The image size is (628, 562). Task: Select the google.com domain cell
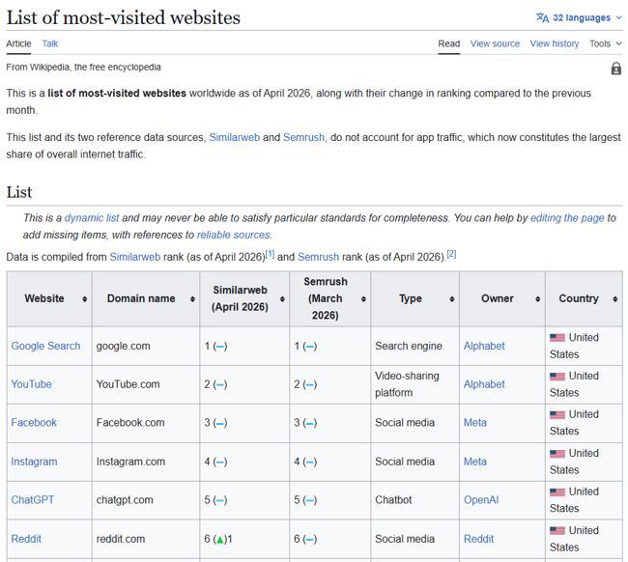(x=146, y=346)
